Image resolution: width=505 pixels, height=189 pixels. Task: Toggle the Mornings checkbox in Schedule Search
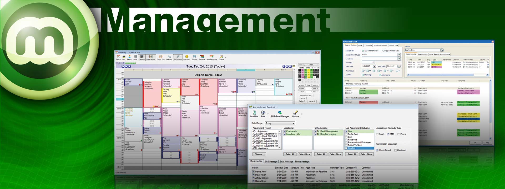(363, 75)
